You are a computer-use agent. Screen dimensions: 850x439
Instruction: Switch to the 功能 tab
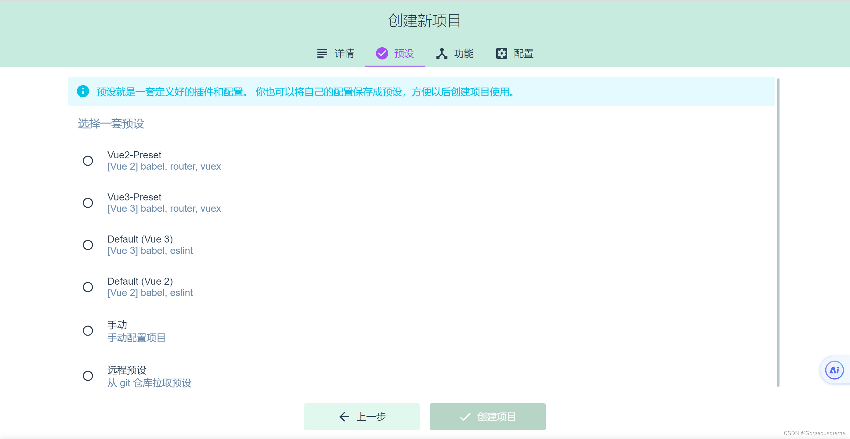pos(463,53)
